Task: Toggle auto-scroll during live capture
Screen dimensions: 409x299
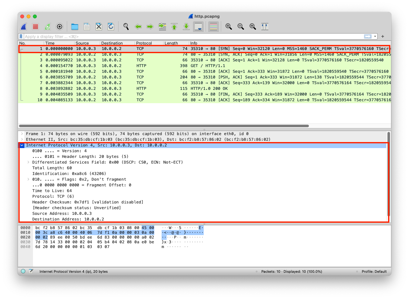Action: (x=198, y=27)
